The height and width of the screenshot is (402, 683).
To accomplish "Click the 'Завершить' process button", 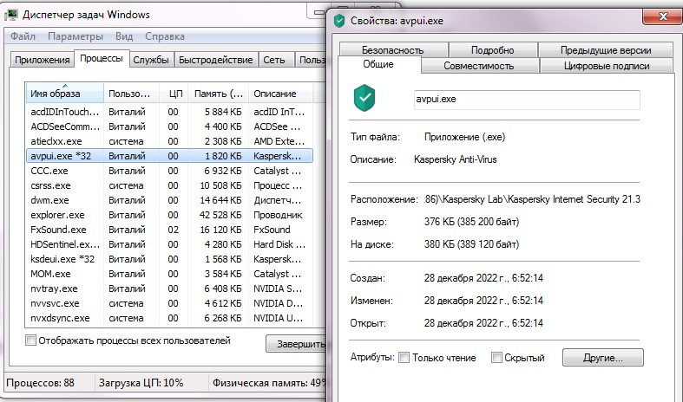I will 293,344.
